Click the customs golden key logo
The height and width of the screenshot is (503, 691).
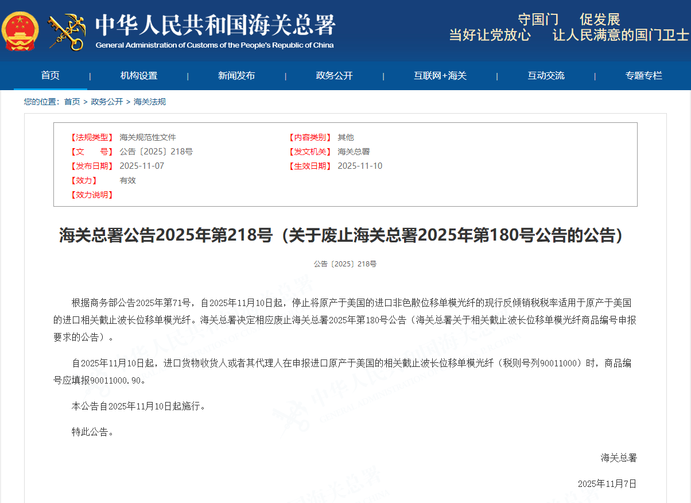(65, 32)
